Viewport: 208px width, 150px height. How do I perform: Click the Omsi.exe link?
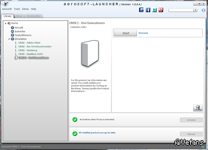click(x=143, y=33)
